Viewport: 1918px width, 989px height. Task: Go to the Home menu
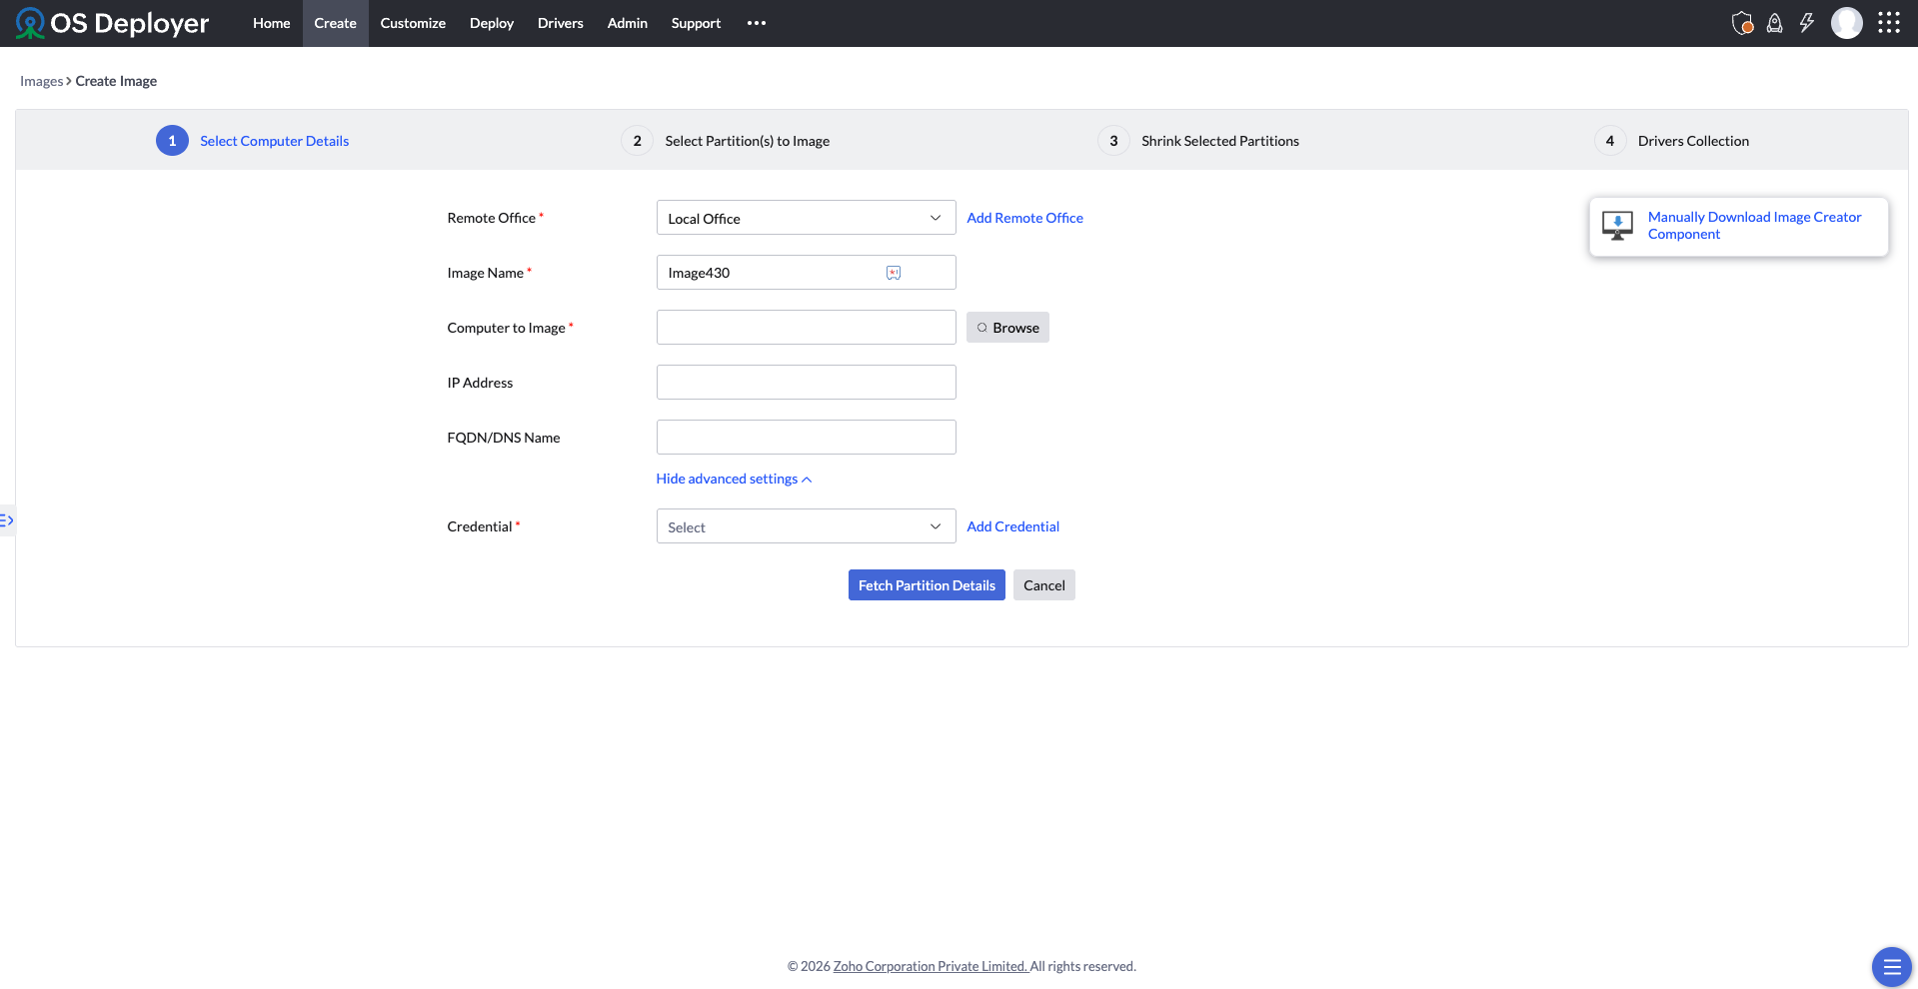click(x=271, y=23)
